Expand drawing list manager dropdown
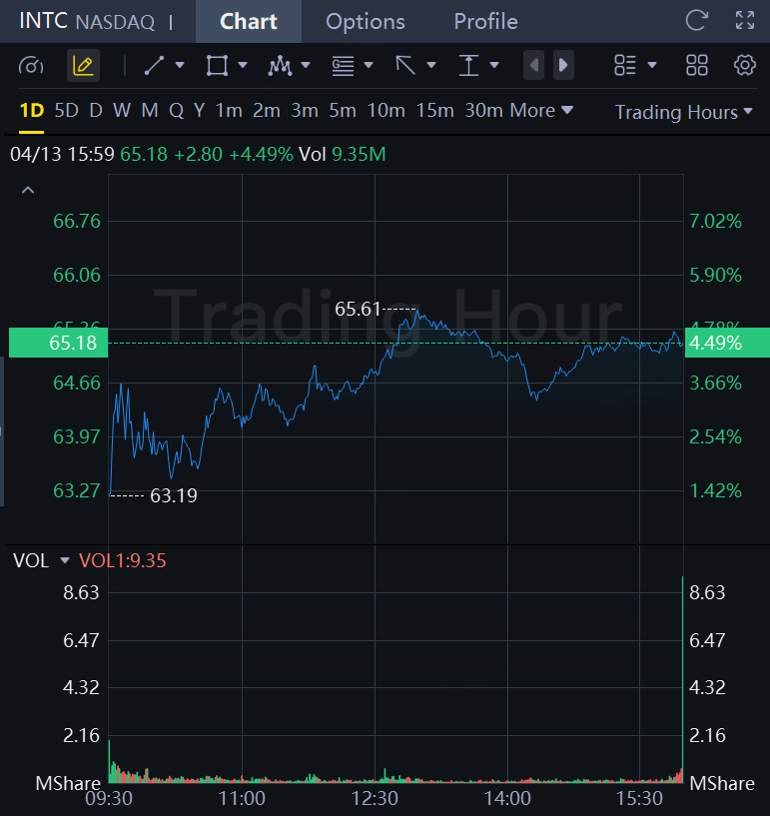 pyautogui.click(x=652, y=66)
